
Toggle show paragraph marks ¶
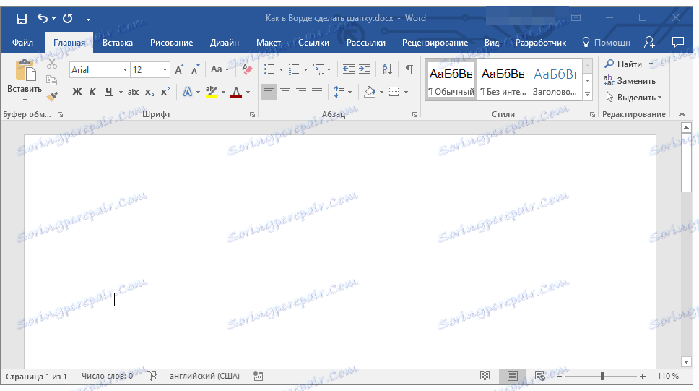[409, 69]
